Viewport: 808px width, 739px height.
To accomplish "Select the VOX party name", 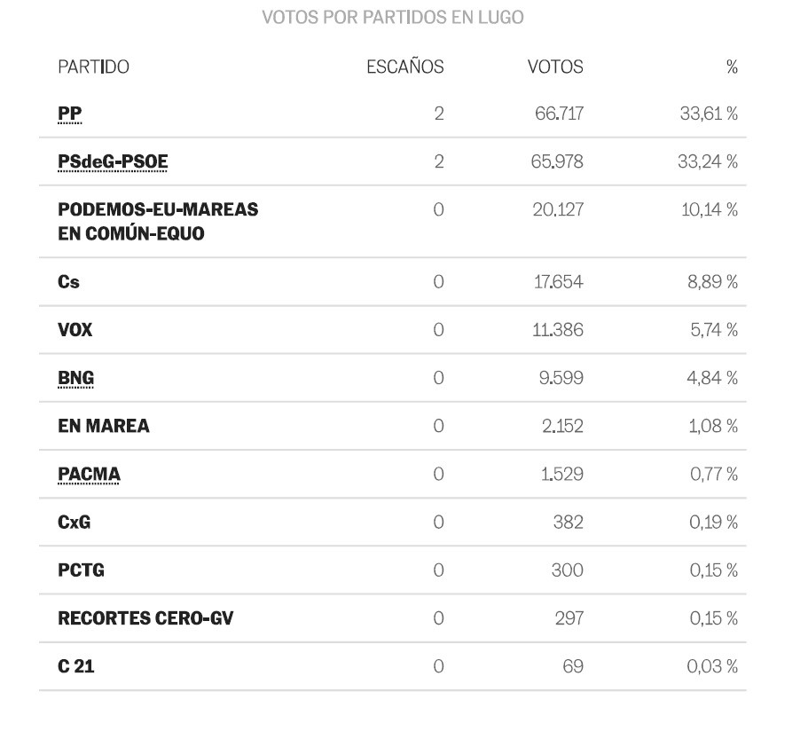I will [x=75, y=330].
